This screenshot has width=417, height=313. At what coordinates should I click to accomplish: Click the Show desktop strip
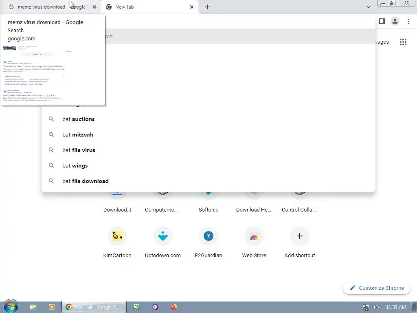(x=414, y=307)
